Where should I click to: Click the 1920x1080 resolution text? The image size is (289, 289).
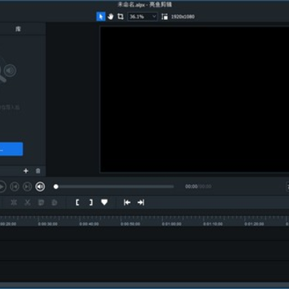coord(183,17)
